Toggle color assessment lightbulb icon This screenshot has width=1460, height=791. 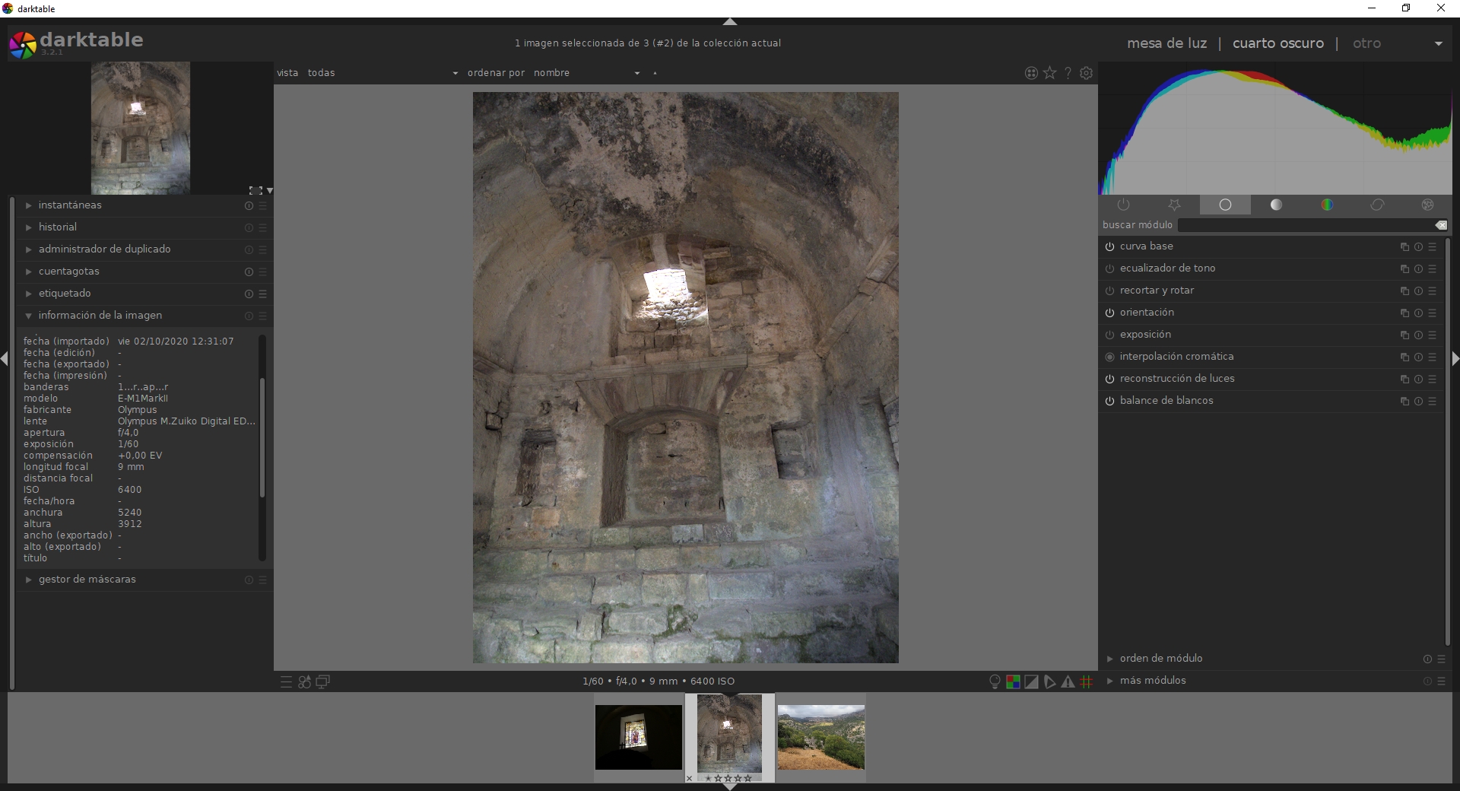[x=994, y=682]
